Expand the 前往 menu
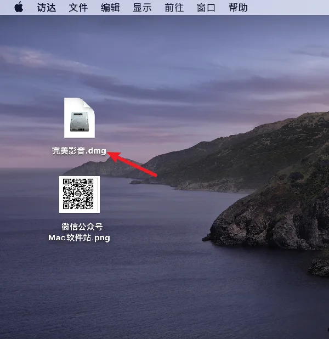The image size is (329, 339). pos(174,8)
